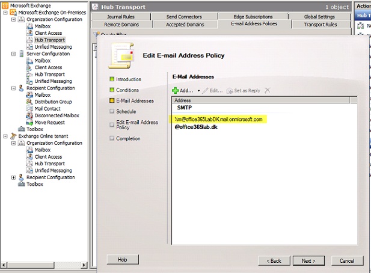Image resolution: width=371 pixels, height=273 pixels.
Task: Click the on-premises Recipient Configuration icon
Action: click(x=21, y=88)
